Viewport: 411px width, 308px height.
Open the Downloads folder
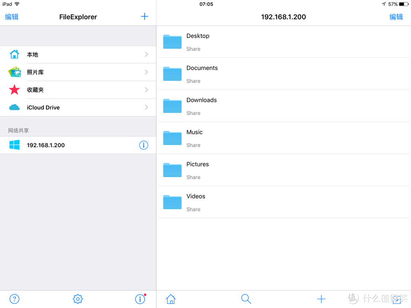tap(201, 106)
